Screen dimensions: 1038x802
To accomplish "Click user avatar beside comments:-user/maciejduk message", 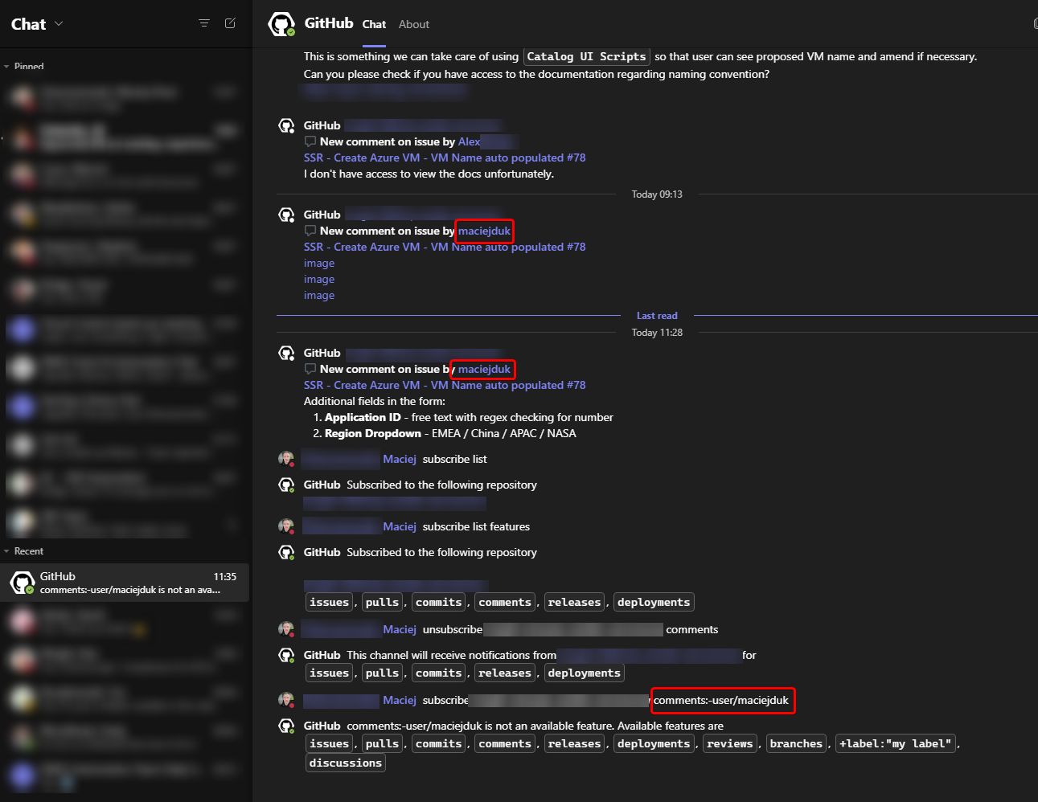I will pos(286,700).
